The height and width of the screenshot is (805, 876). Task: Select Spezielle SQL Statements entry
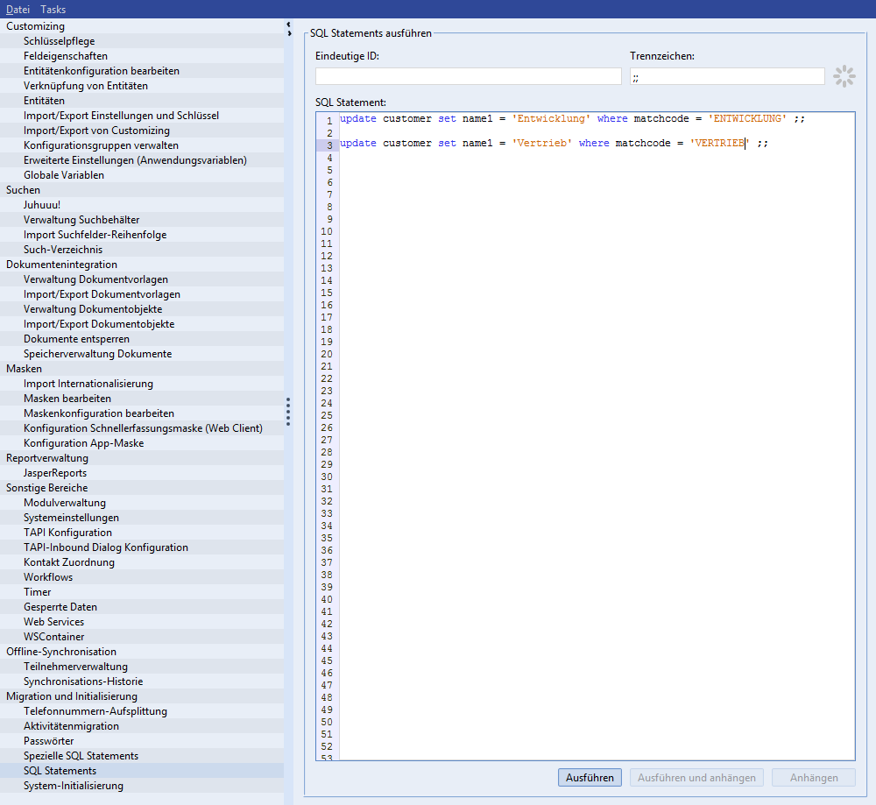81,756
